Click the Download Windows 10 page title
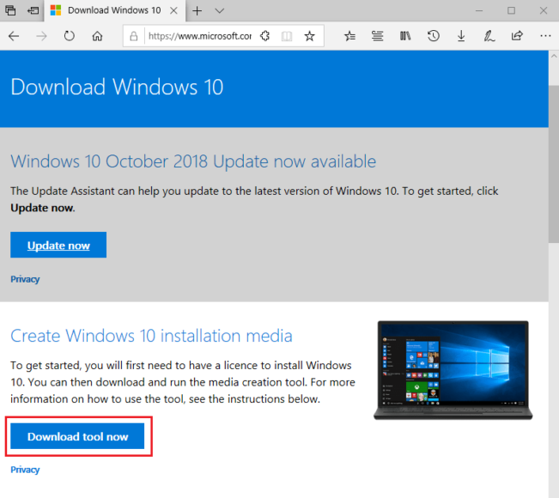 (x=117, y=87)
